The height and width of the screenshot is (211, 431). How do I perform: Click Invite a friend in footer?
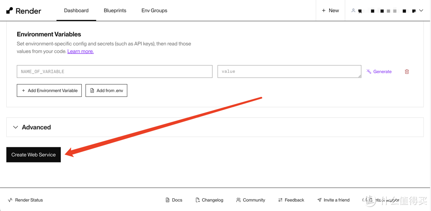[x=333, y=200]
